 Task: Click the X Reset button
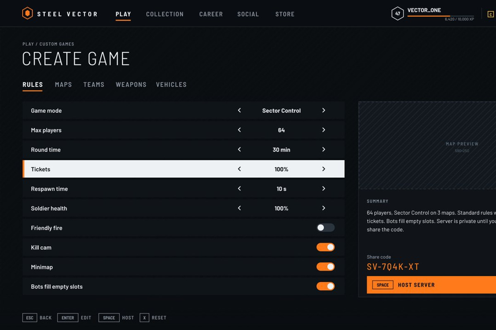[x=153, y=318]
